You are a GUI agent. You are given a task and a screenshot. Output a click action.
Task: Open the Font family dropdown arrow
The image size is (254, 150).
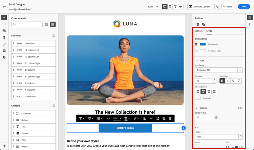click(x=240, y=70)
